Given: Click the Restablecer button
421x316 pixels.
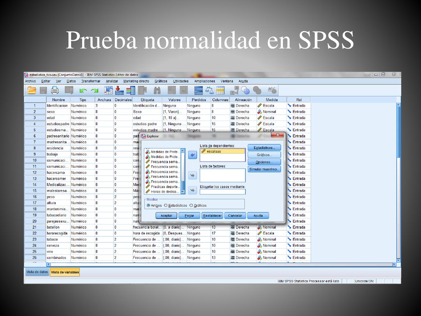Looking at the screenshot, I should (x=212, y=216).
